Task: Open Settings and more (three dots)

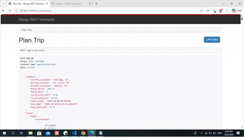Action: click(x=227, y=11)
